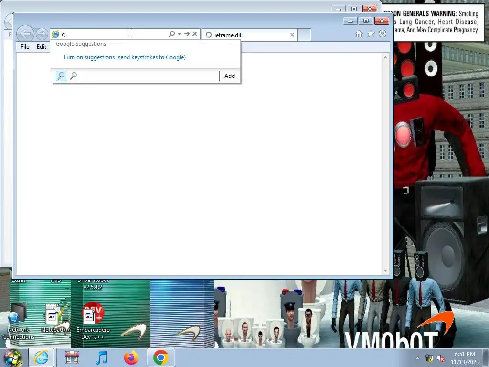Screen dimensions: 489x367
Task: Close the background Internet Explorer window
Action: pos(370,9)
